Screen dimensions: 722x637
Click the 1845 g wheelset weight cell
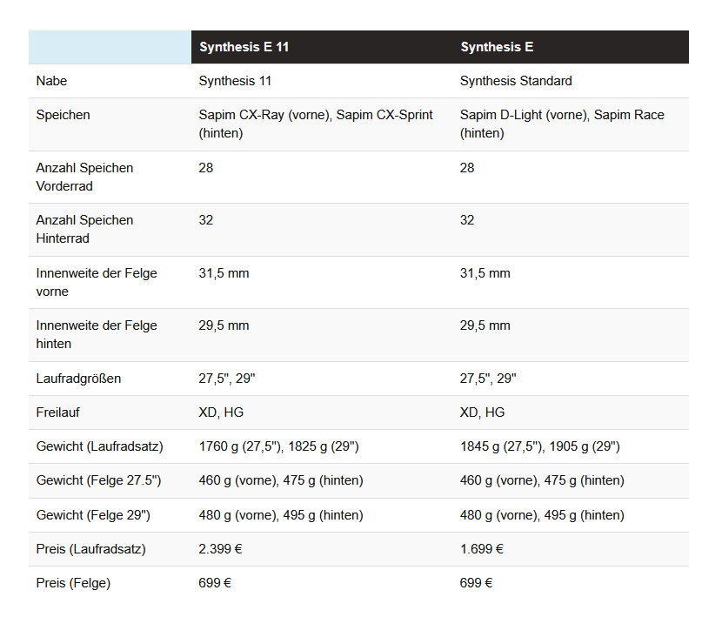pyautogui.click(x=539, y=446)
